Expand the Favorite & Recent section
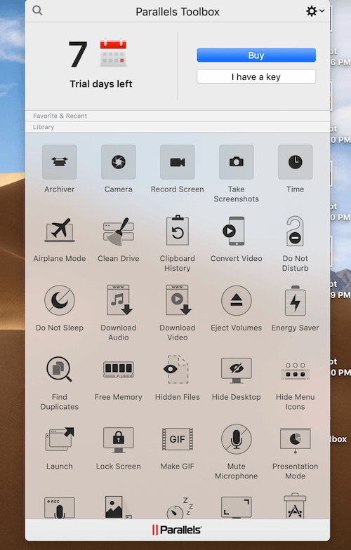 pyautogui.click(x=177, y=116)
